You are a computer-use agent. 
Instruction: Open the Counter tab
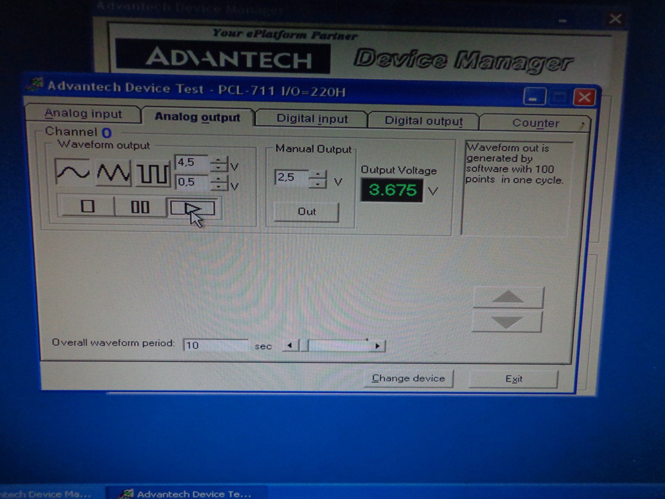535,123
